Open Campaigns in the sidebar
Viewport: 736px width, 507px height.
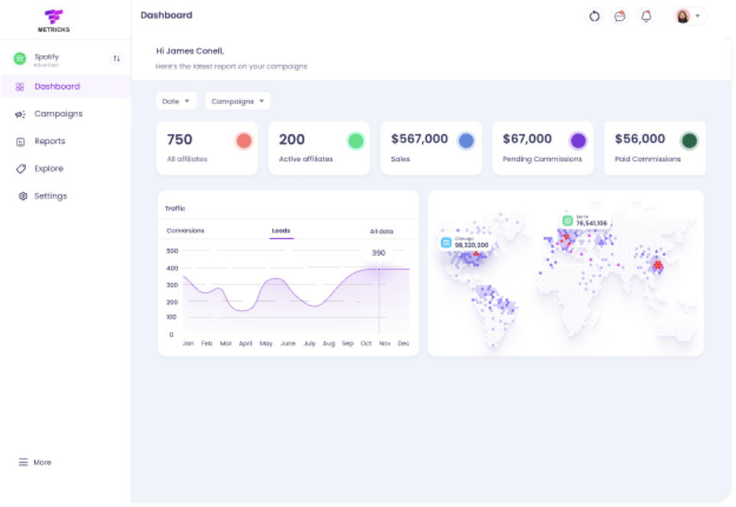[x=58, y=114]
